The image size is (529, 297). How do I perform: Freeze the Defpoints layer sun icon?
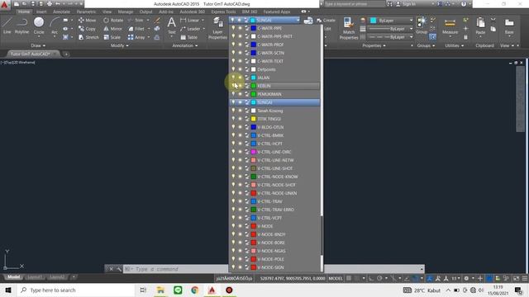point(240,69)
